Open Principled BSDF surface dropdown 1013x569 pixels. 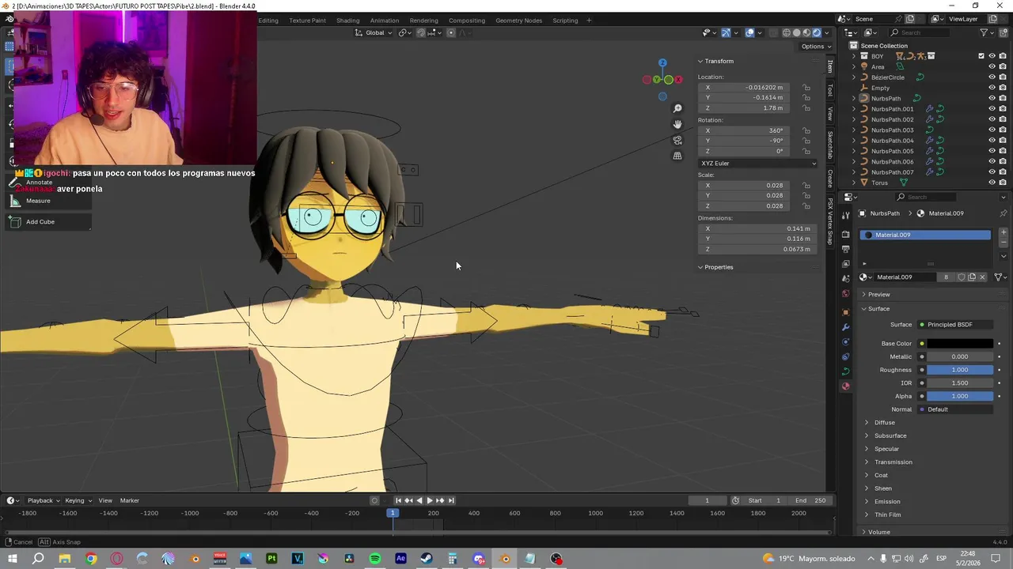tap(955, 325)
